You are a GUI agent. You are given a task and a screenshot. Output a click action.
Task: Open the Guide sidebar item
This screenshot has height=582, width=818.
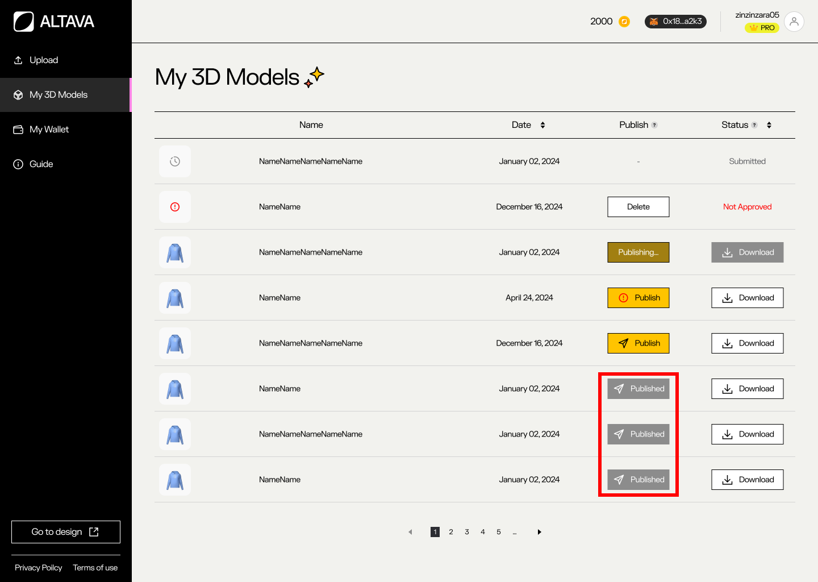click(x=41, y=164)
